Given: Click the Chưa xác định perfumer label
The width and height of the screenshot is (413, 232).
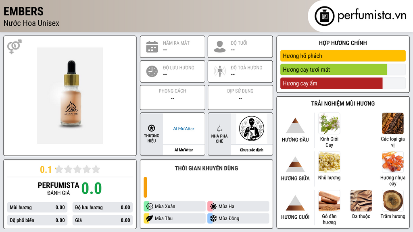Looking at the screenshot, I should click(252, 150).
